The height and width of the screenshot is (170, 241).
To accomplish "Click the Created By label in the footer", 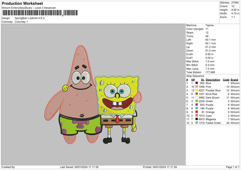I will pyautogui.click(x=8, y=167).
